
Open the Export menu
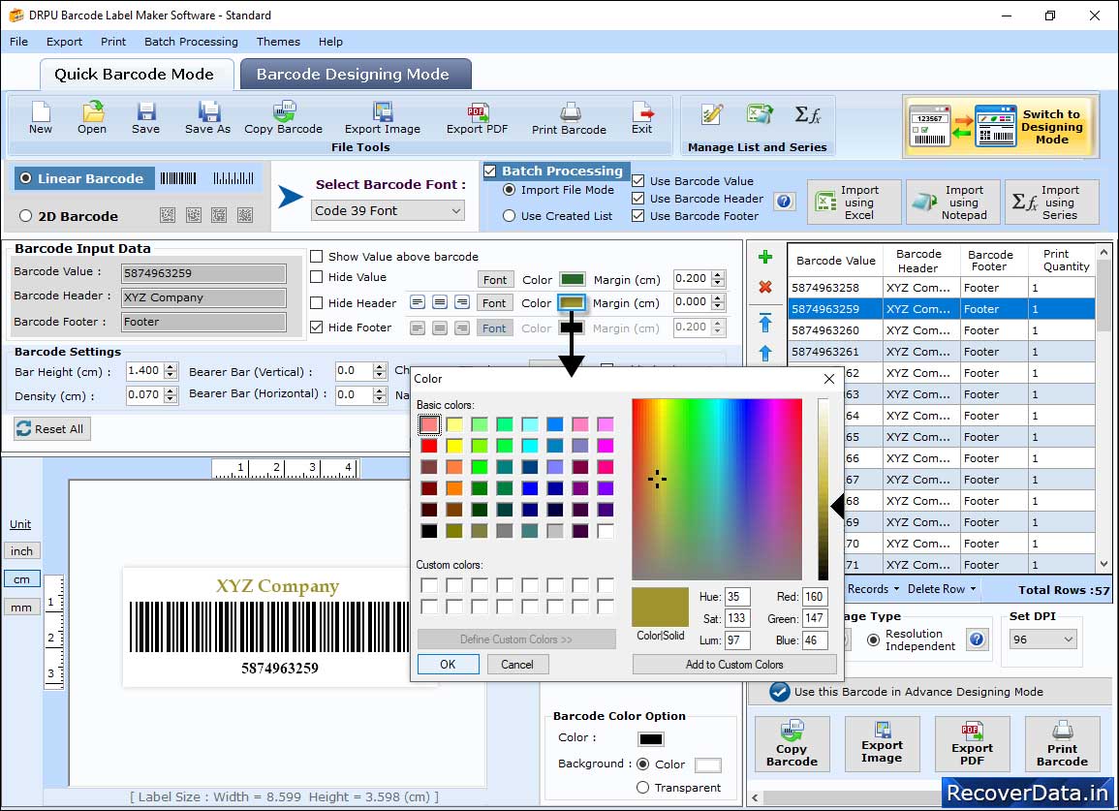pyautogui.click(x=64, y=42)
